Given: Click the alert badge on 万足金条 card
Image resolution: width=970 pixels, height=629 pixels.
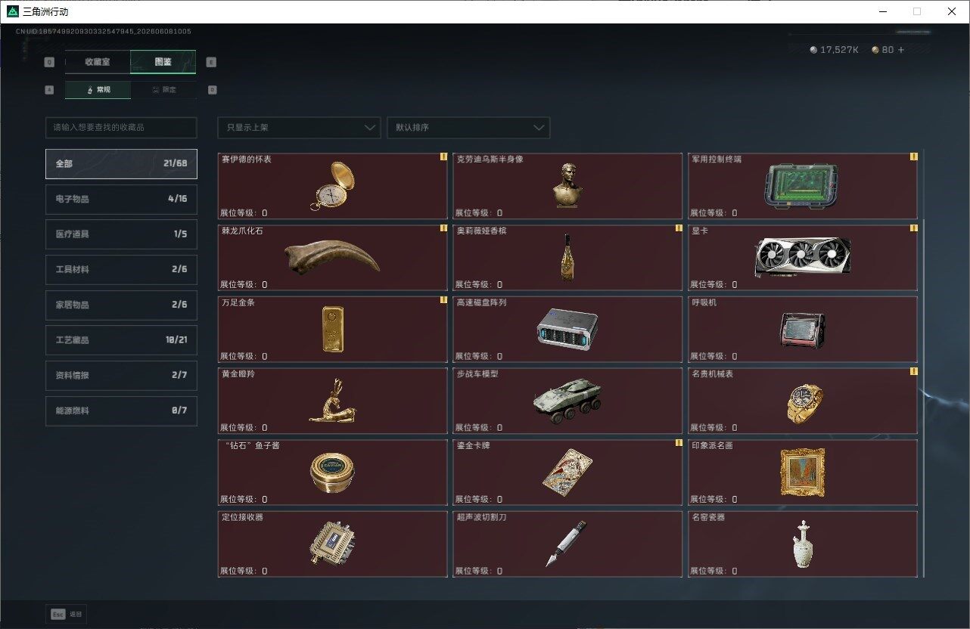Looking at the screenshot, I should 443,300.
